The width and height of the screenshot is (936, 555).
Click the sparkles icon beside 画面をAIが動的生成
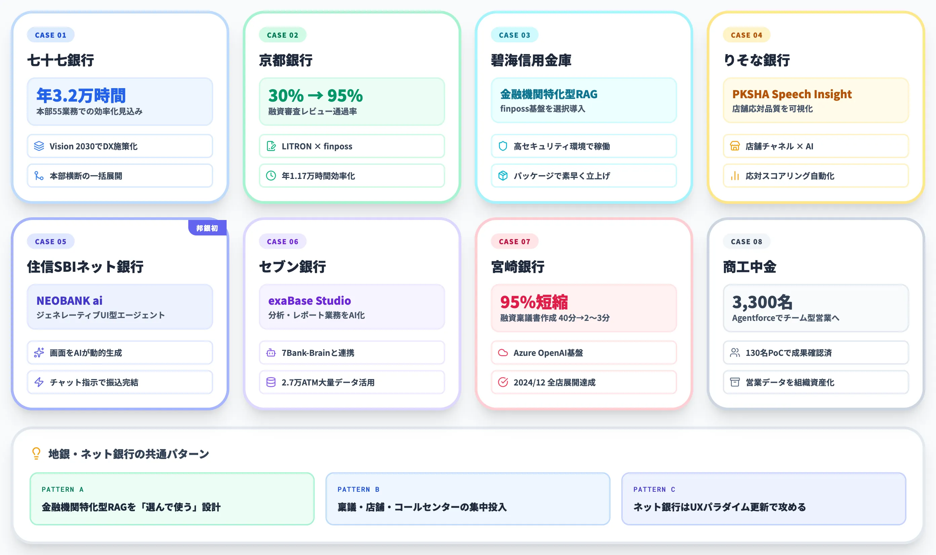[39, 353]
